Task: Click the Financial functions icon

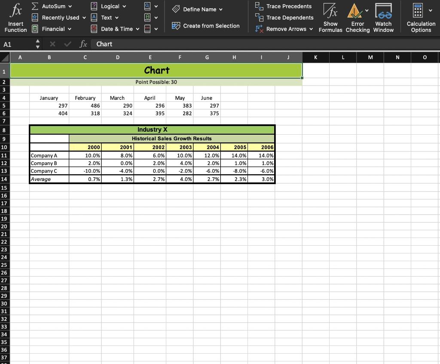Action: (35, 29)
